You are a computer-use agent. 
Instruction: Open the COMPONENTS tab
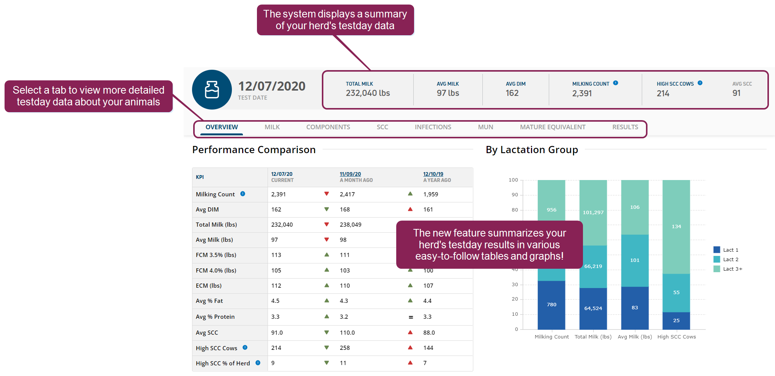(x=328, y=127)
